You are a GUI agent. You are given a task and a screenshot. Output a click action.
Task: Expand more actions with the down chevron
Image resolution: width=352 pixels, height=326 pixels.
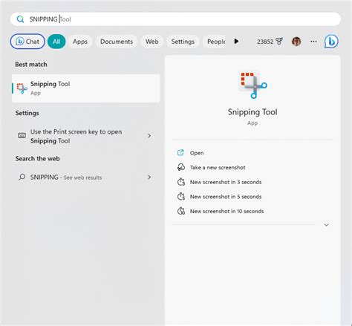point(327,225)
